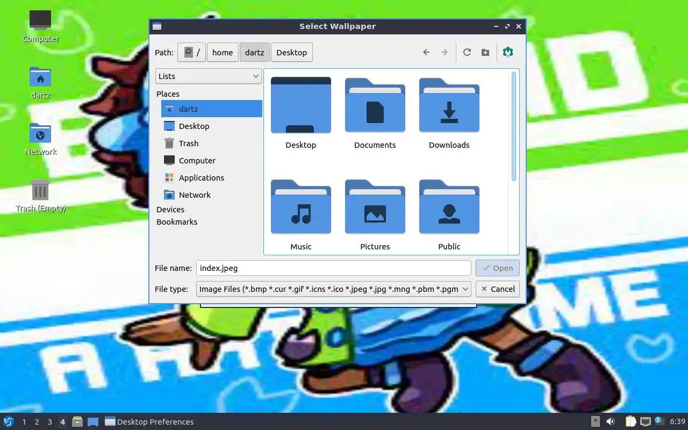The height and width of the screenshot is (430, 688).
Task: Switch to workspace 1
Action: pos(24,422)
